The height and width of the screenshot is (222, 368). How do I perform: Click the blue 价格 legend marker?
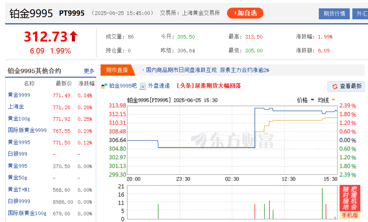312,100
